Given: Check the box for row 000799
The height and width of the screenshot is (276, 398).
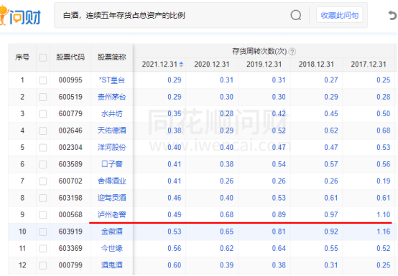Looking at the screenshot, I should (43, 265).
